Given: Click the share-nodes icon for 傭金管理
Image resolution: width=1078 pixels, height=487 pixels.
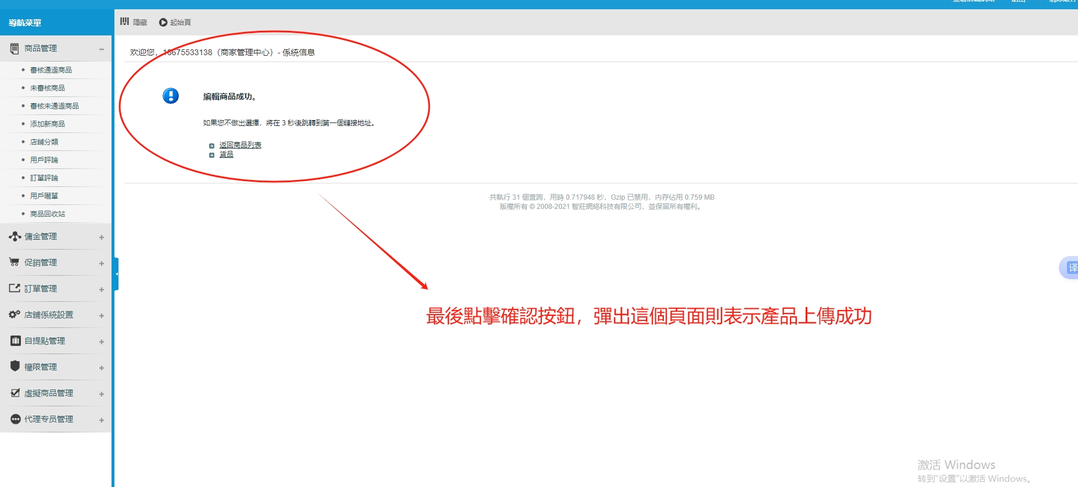Looking at the screenshot, I should pos(15,236).
